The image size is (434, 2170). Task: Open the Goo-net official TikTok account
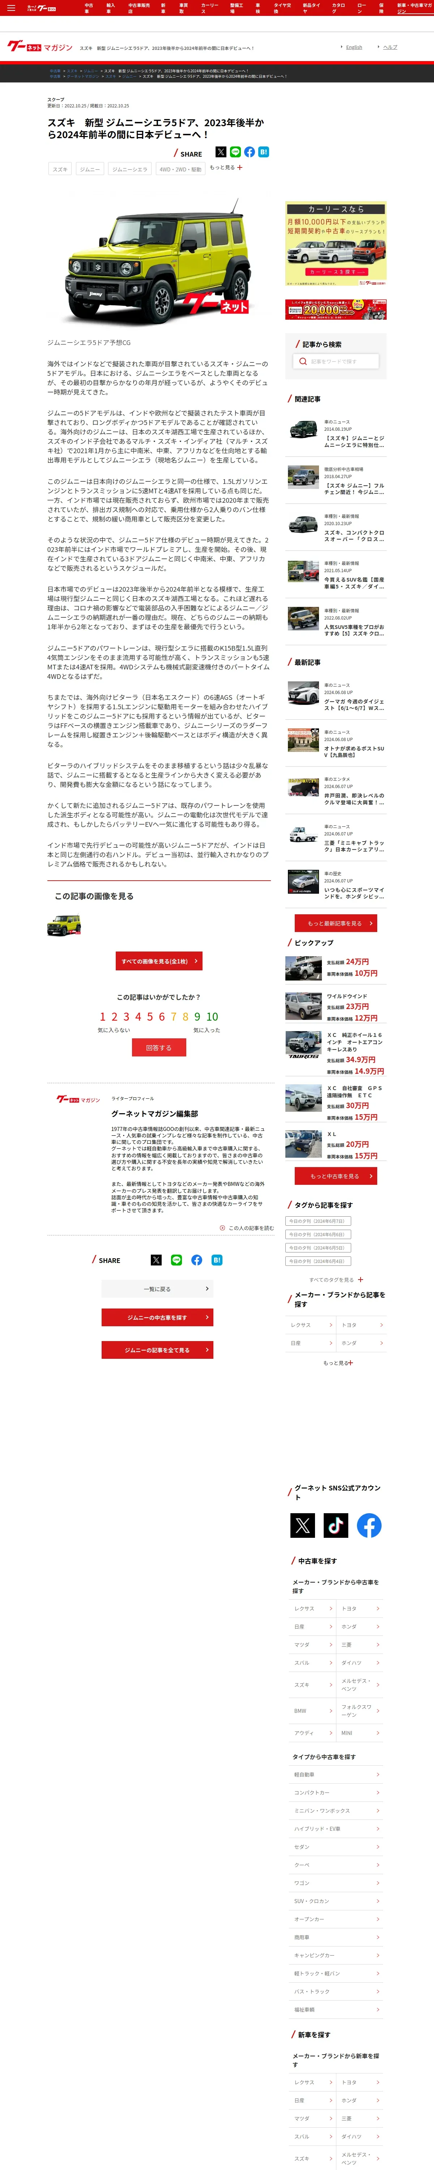coord(335,1526)
